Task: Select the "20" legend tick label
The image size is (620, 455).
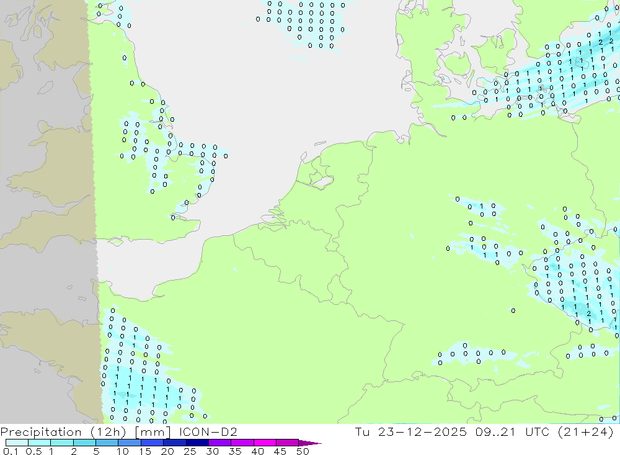Action: click(x=167, y=451)
